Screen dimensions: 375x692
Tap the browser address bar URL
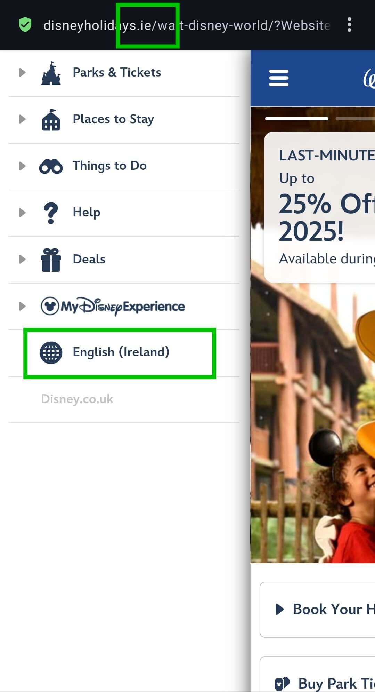point(187,25)
